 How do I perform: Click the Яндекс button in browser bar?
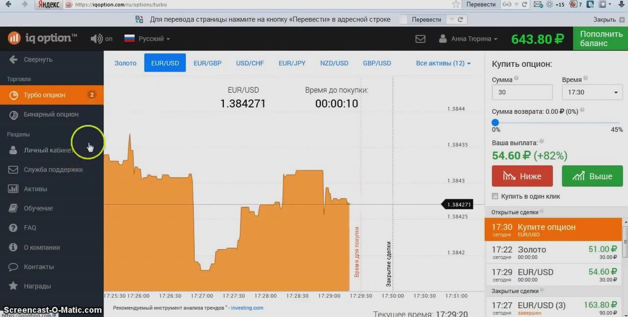pyautogui.click(x=49, y=4)
